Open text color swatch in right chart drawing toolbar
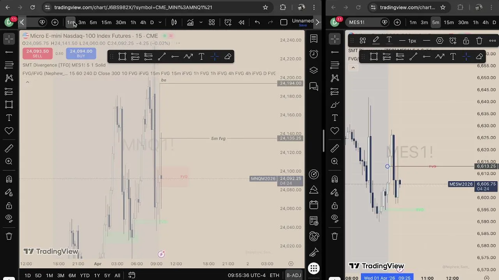This screenshot has width=499, height=280. point(389,40)
